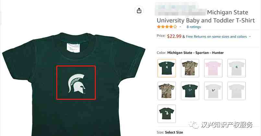
Task: Select the second-row camouflage shirt swatch
Action: tap(167, 91)
